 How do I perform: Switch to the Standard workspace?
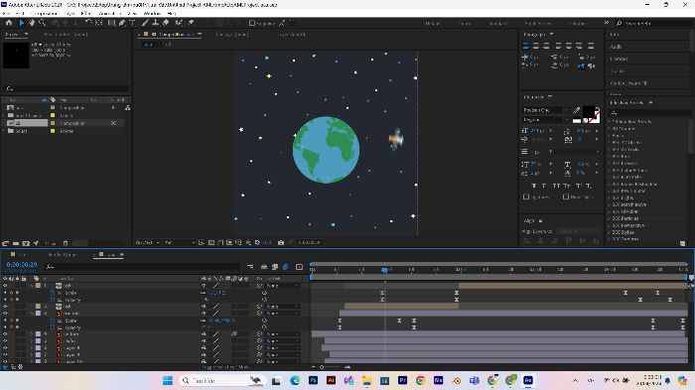498,23
